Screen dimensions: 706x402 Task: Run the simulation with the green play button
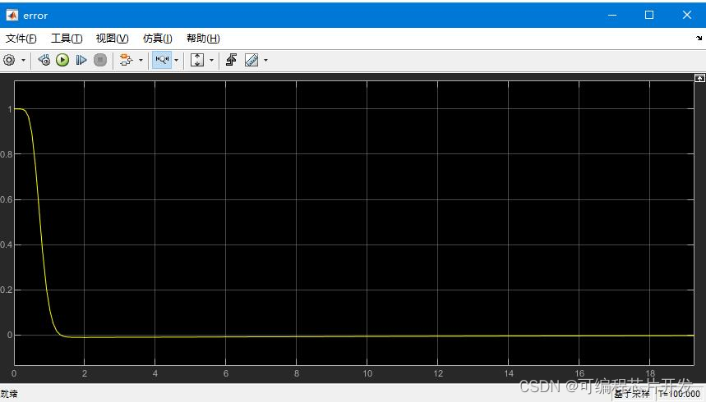click(62, 60)
